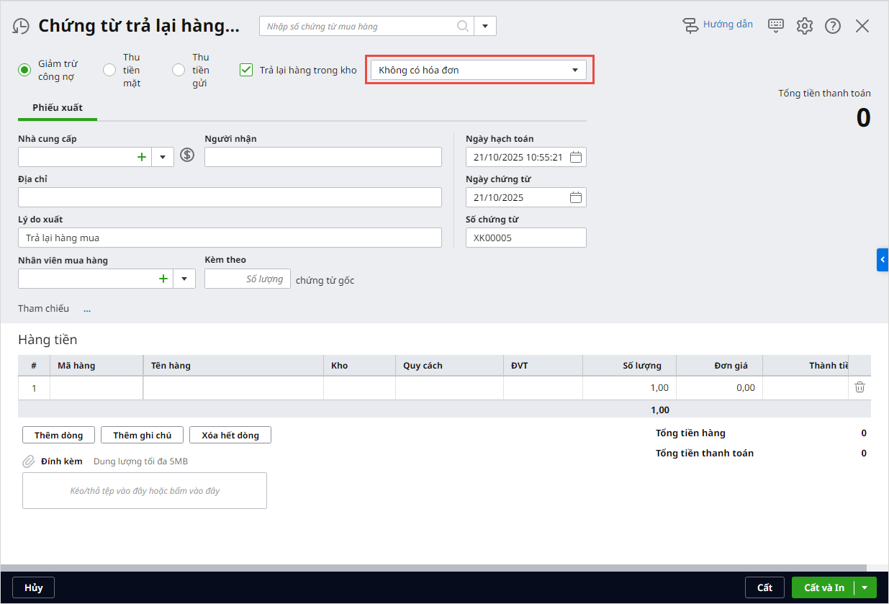Click the search magnifier in voucher box
This screenshot has height=604, width=889.
463,27
